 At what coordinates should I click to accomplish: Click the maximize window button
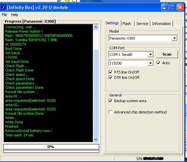click(172, 7)
